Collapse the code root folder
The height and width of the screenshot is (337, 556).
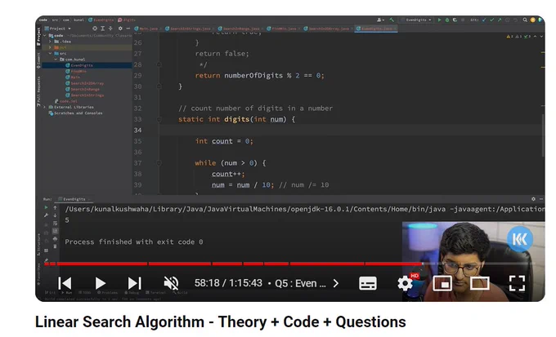point(44,35)
